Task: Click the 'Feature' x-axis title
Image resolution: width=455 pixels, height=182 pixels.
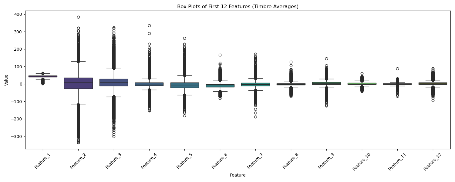Action: (238, 175)
